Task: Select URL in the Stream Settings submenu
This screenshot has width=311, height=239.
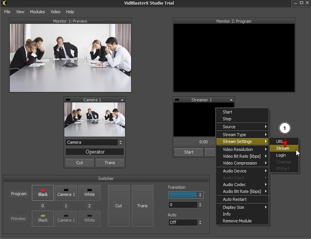Action: pyautogui.click(x=284, y=141)
